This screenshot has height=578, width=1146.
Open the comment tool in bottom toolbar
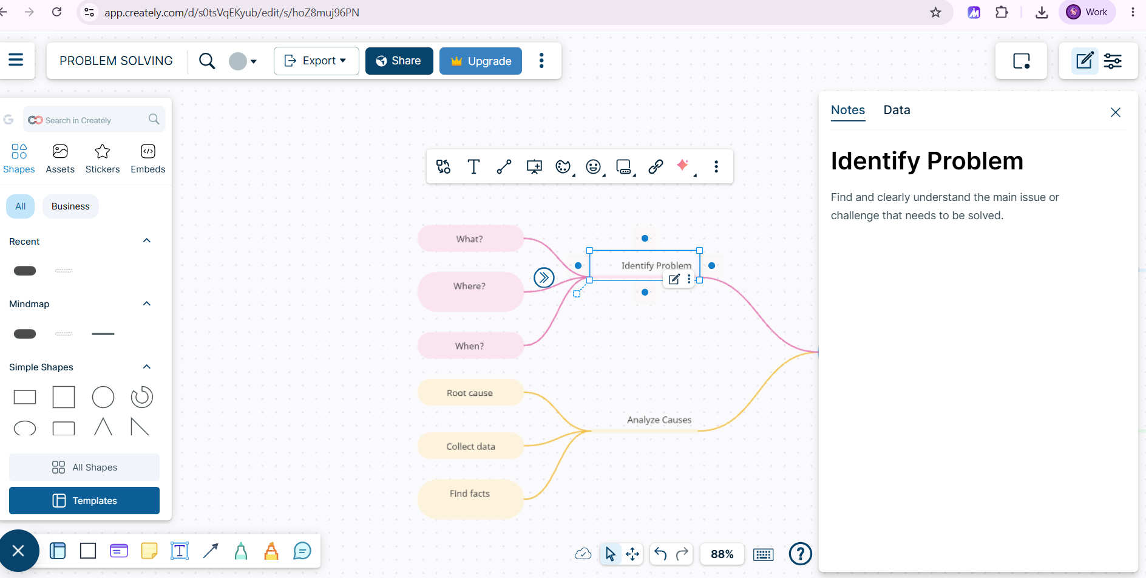(x=302, y=551)
